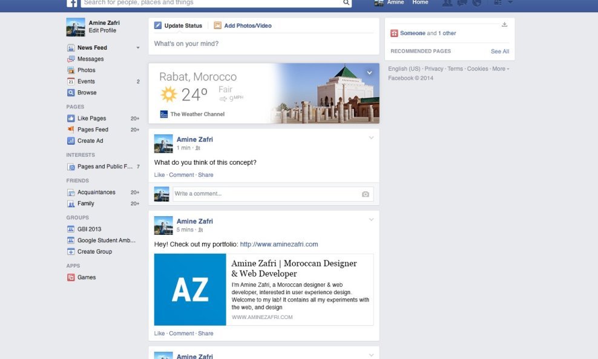Click the Privacy footer link
598x359 pixels.
(x=433, y=68)
